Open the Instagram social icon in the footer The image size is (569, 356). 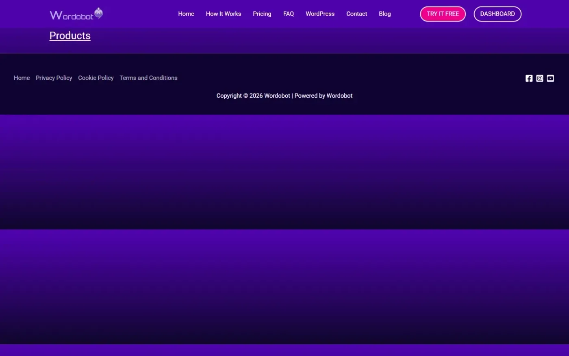540,78
